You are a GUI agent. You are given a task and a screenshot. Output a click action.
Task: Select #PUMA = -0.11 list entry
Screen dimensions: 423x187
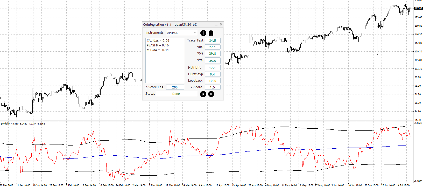click(x=158, y=50)
